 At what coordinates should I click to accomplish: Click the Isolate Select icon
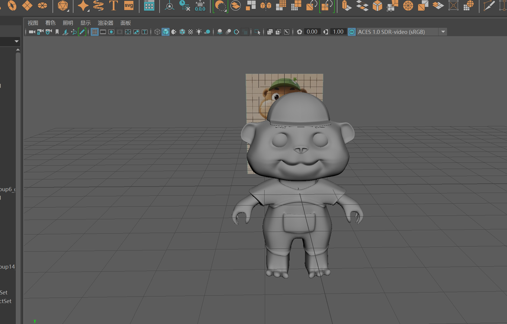pos(258,32)
